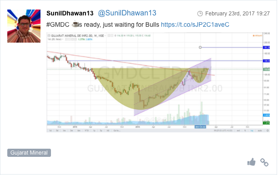Expand the Vol (20, false) indicator dropdown
The width and height of the screenshot is (278, 175).
point(63,39)
